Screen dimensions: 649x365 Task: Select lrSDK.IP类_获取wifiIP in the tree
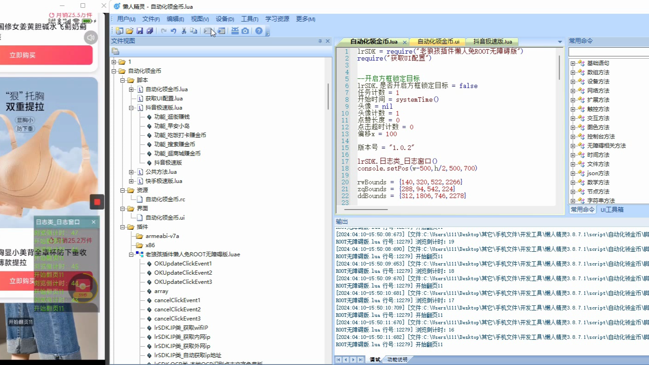point(181,328)
